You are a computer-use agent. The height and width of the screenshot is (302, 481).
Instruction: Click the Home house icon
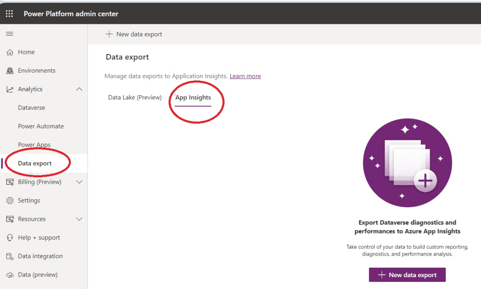click(x=10, y=52)
